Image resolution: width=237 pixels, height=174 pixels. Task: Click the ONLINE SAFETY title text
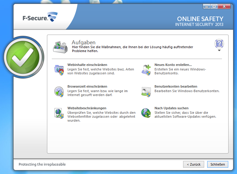point(200,19)
